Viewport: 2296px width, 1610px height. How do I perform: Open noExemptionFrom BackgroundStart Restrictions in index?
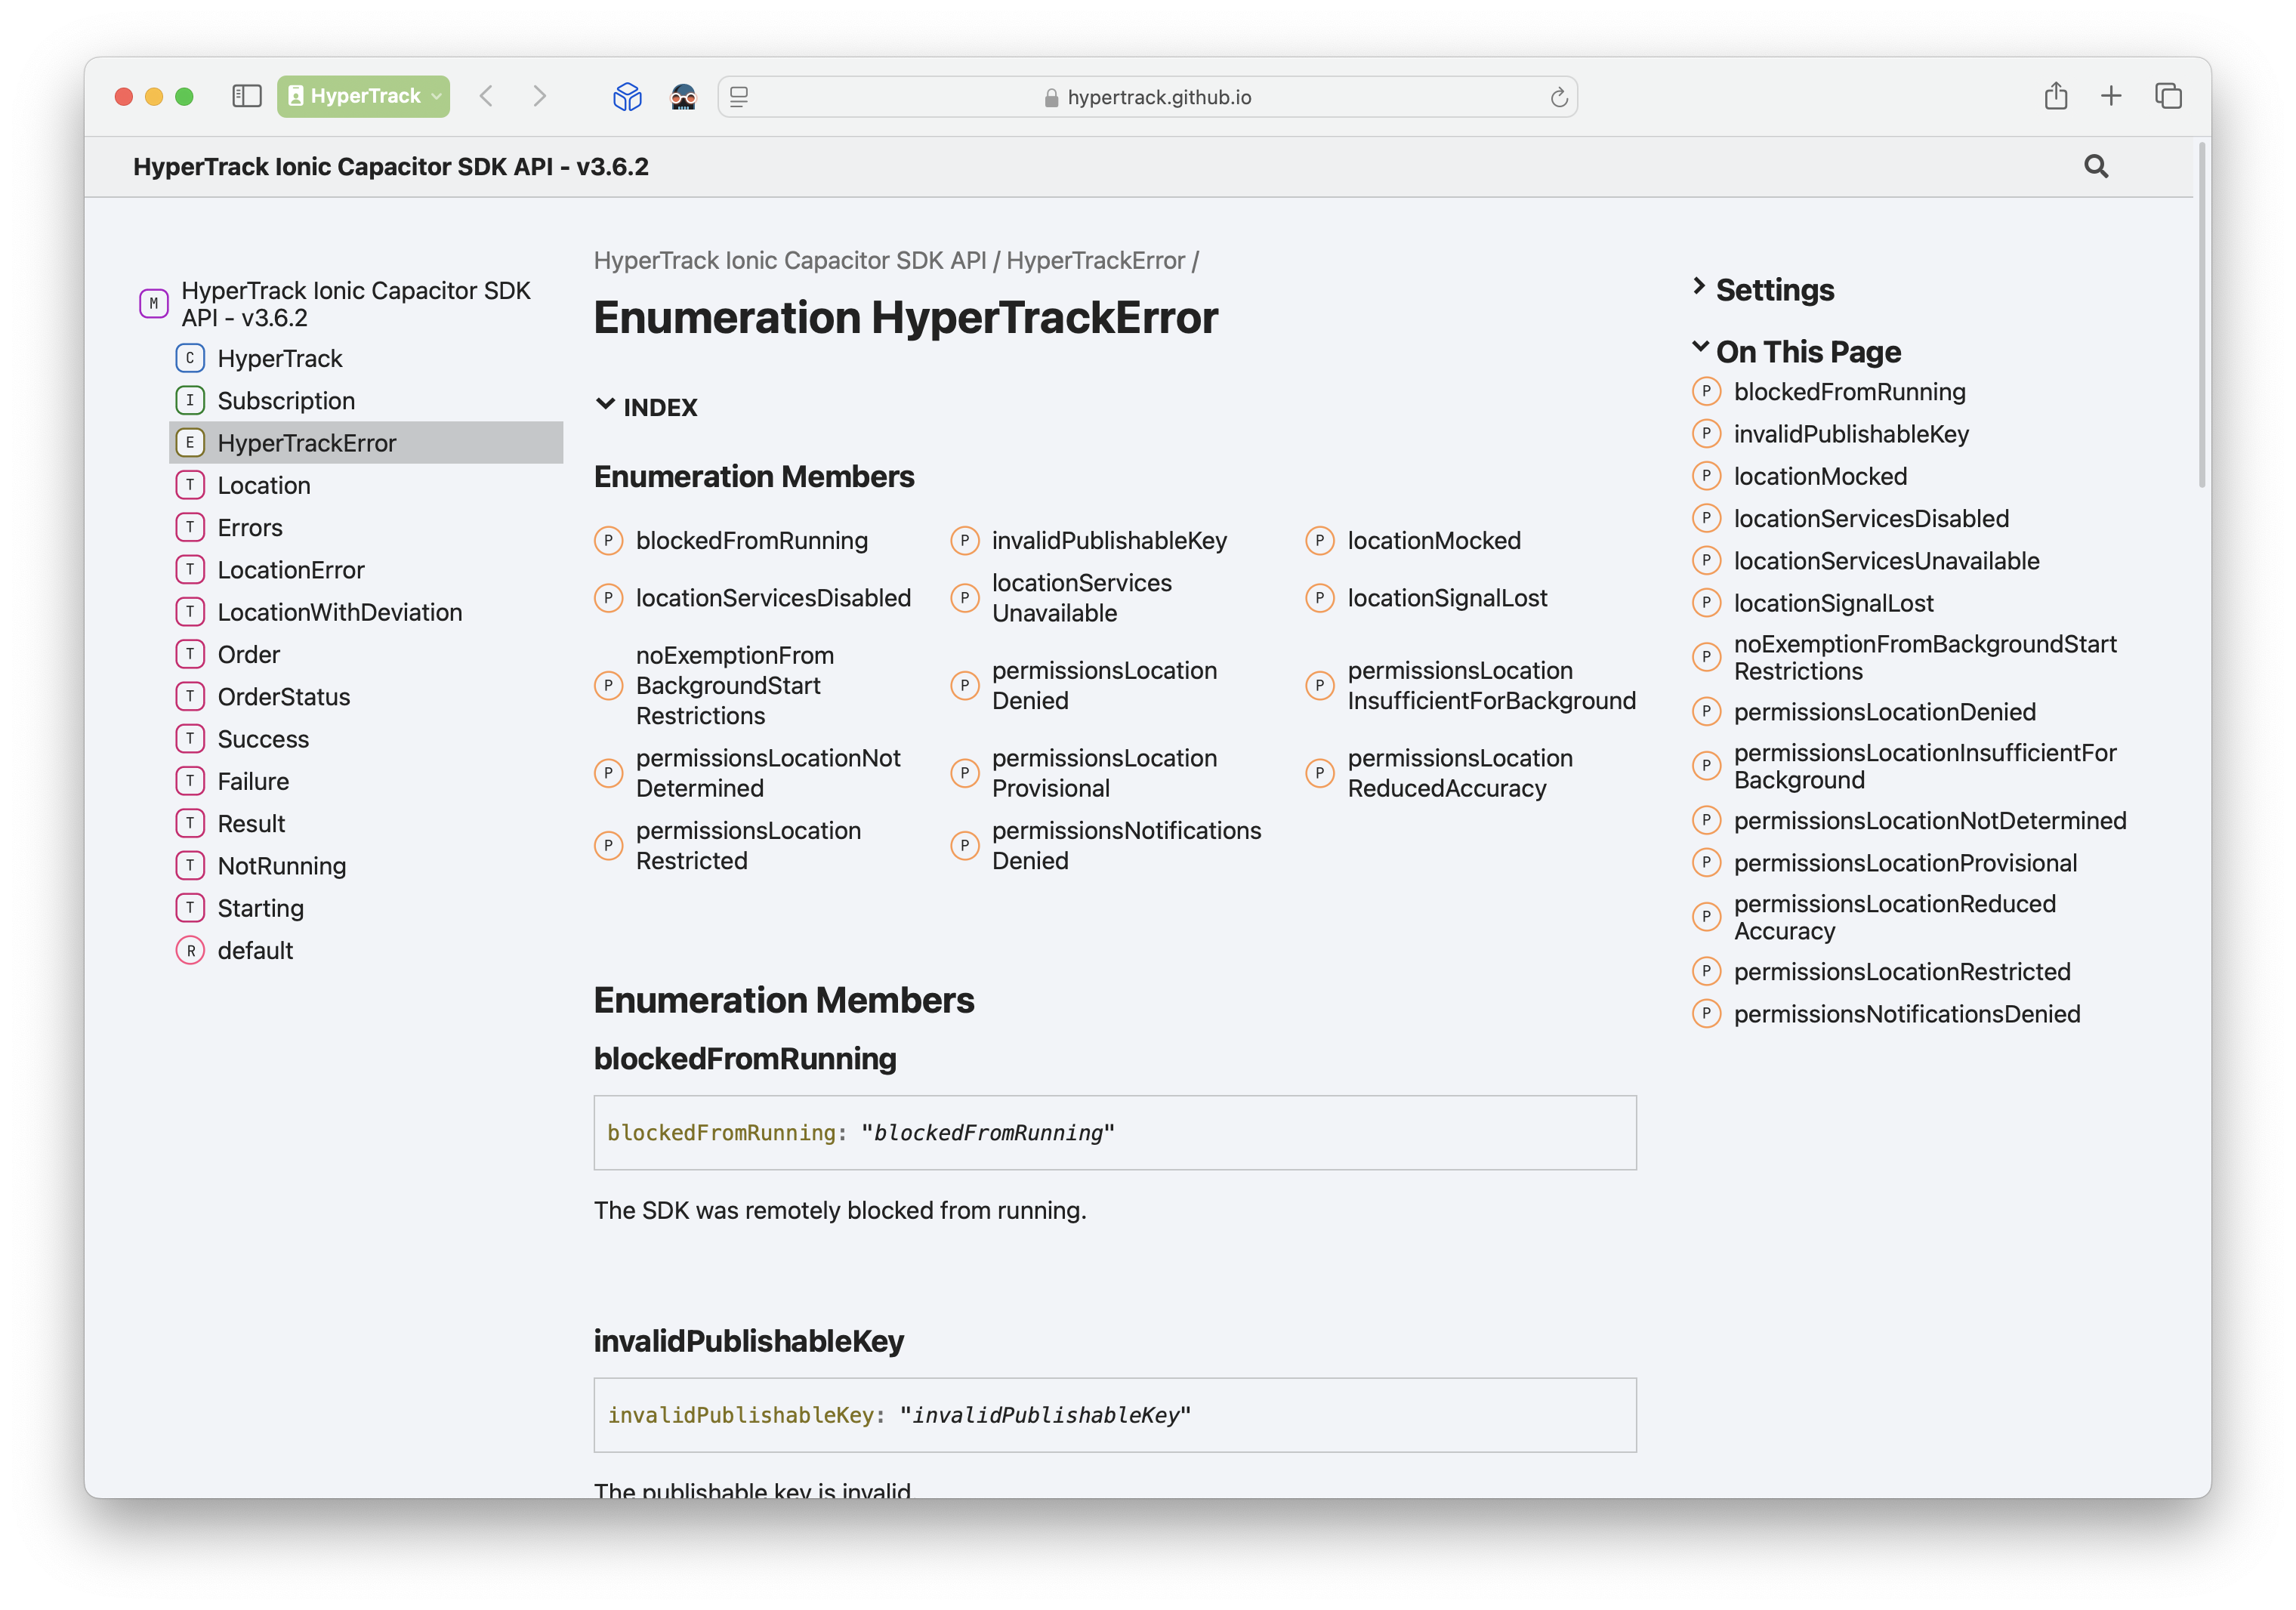click(735, 685)
